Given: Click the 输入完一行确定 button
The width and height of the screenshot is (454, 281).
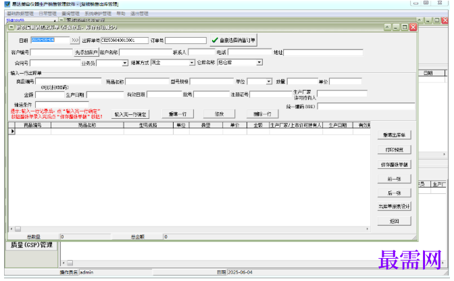Looking at the screenshot, I should coord(130,114).
